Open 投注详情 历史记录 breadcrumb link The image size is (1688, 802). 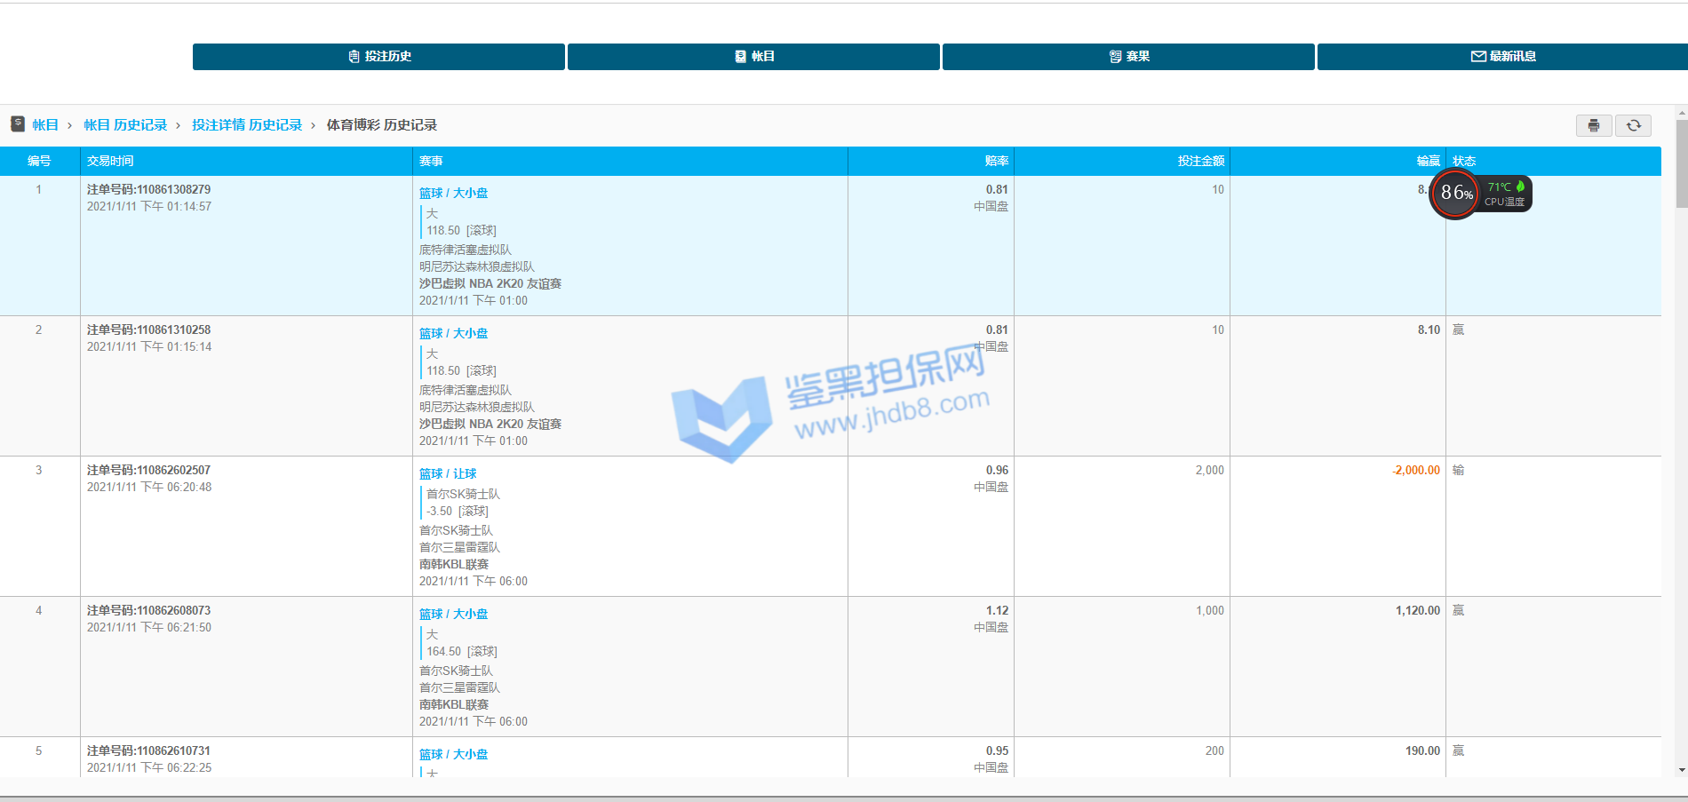coord(247,125)
